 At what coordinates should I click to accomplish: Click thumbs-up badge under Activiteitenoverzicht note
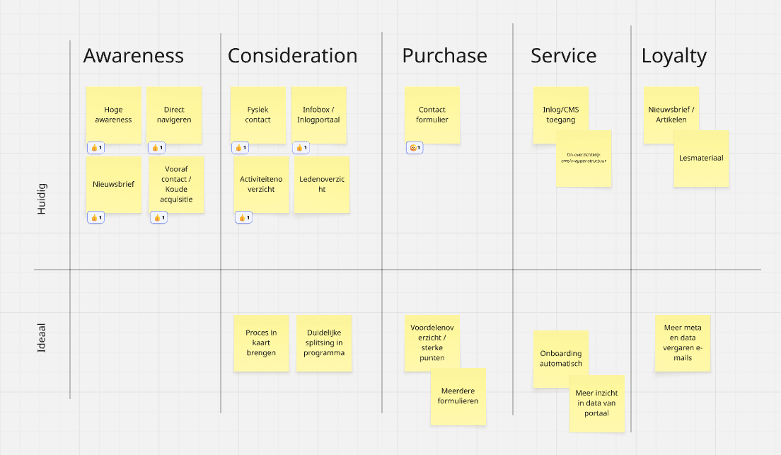point(243,217)
